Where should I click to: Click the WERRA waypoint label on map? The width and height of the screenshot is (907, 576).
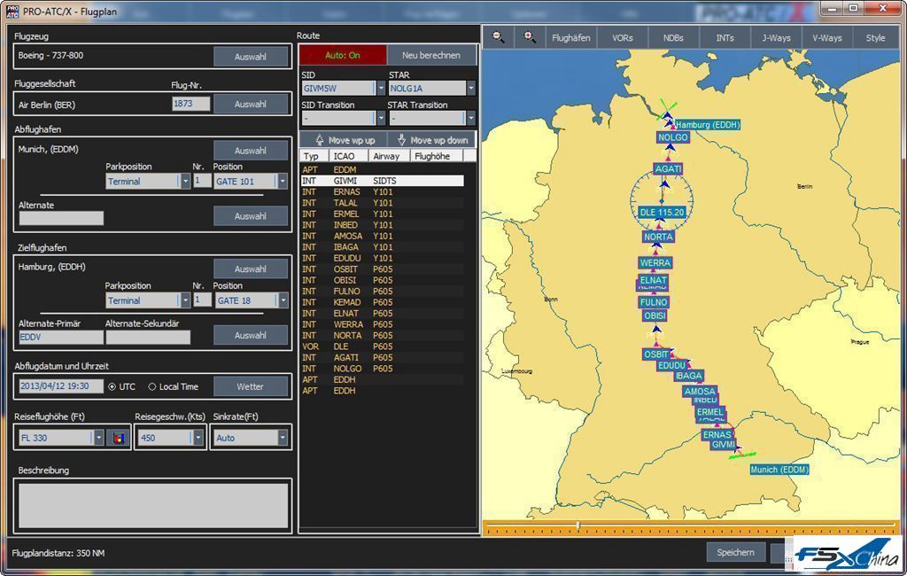(655, 263)
